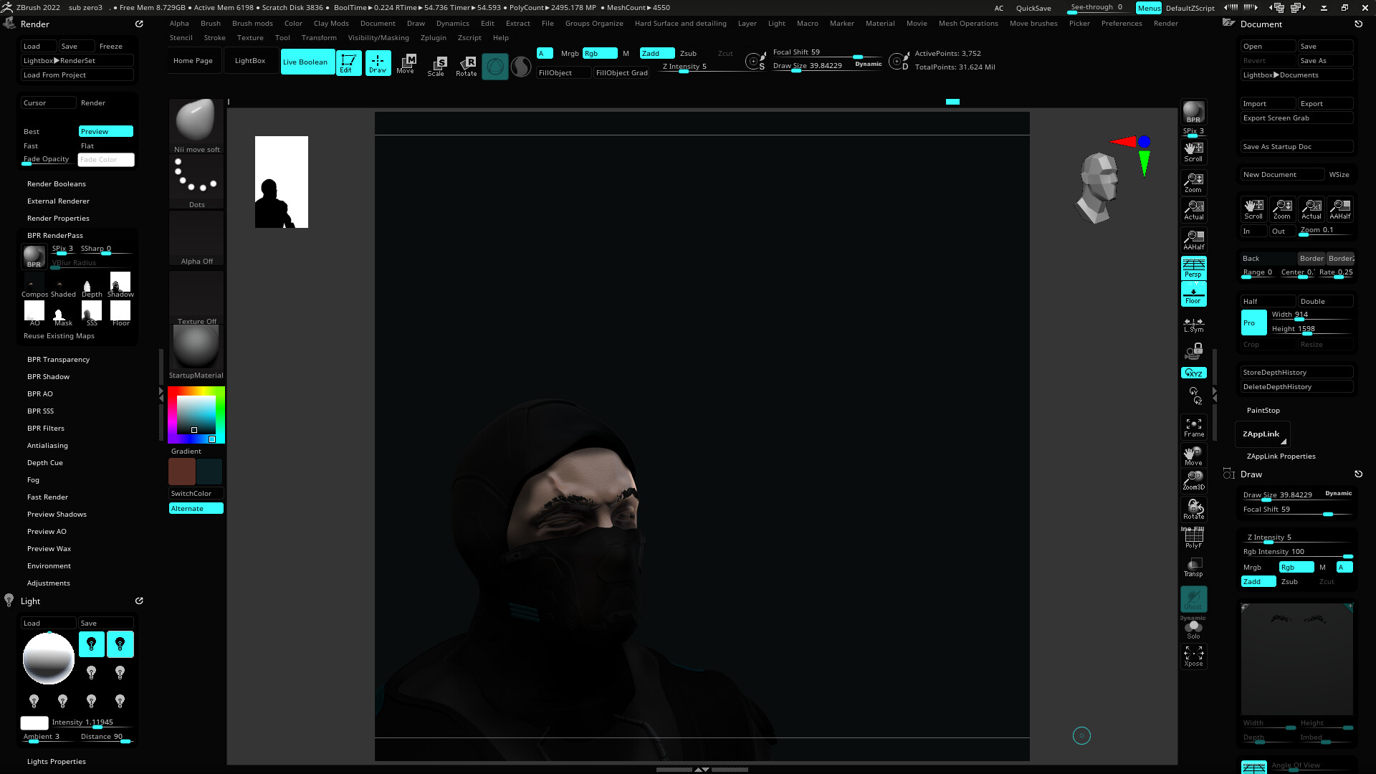Click the Frame mesh icon
1376x774 pixels.
pyautogui.click(x=1193, y=427)
